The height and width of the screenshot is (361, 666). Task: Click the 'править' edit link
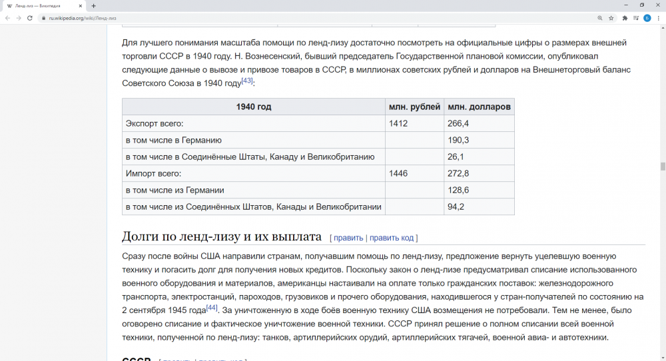[348, 238]
